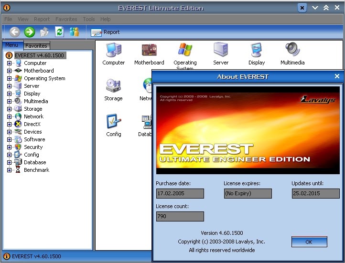The height and width of the screenshot is (263, 345).
Task: Select the Computer item in the tree
Action: (35, 63)
